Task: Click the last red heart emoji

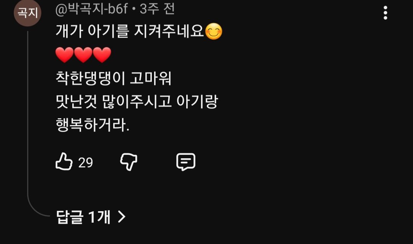Action: tap(102, 55)
